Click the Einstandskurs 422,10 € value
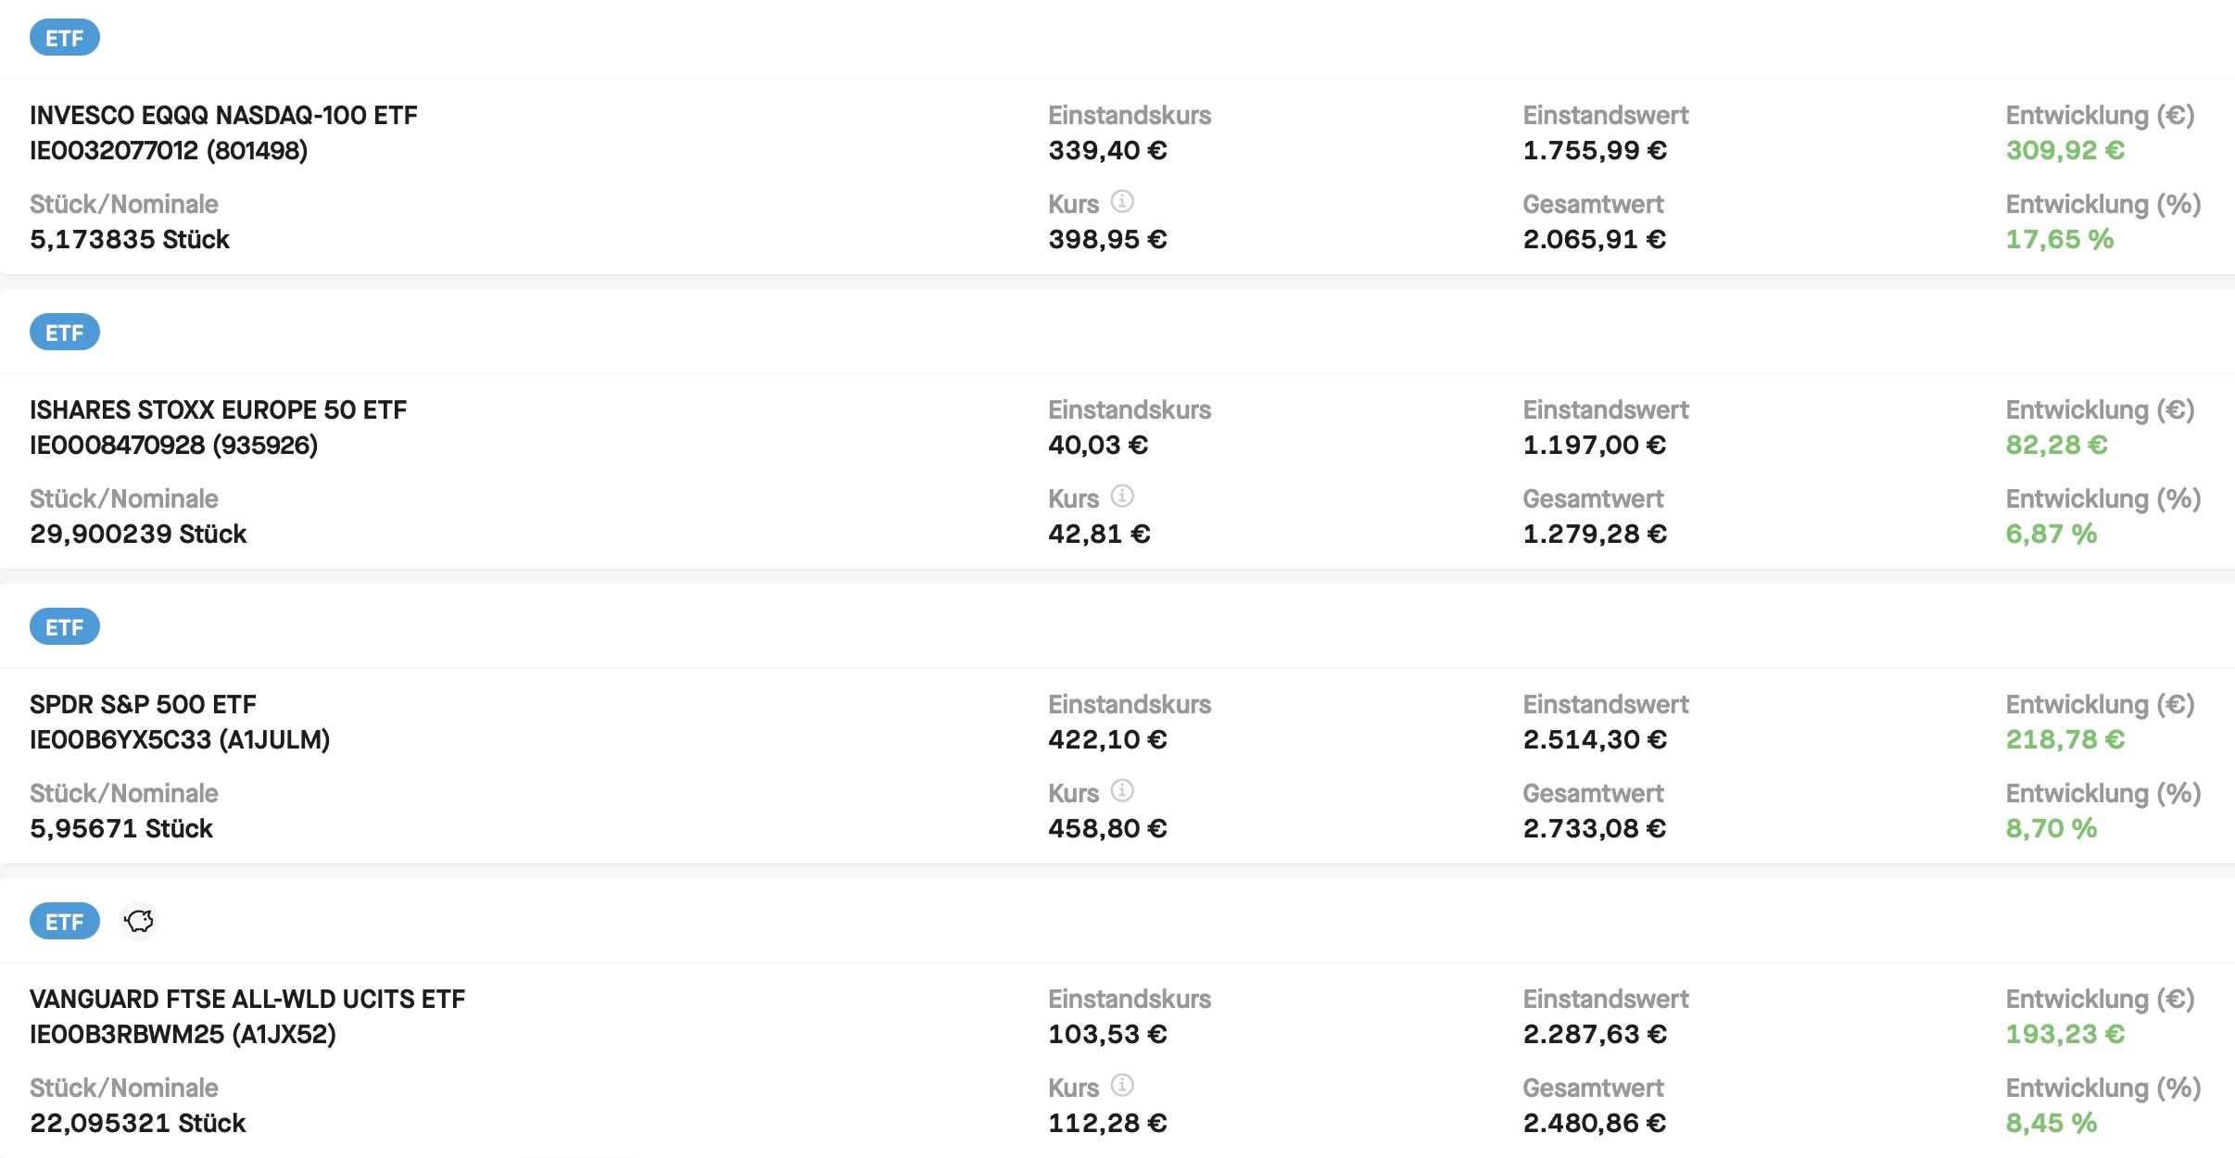The height and width of the screenshot is (1158, 2235). click(1107, 740)
